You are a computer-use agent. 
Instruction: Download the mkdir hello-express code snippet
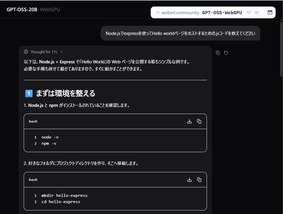click(189, 179)
